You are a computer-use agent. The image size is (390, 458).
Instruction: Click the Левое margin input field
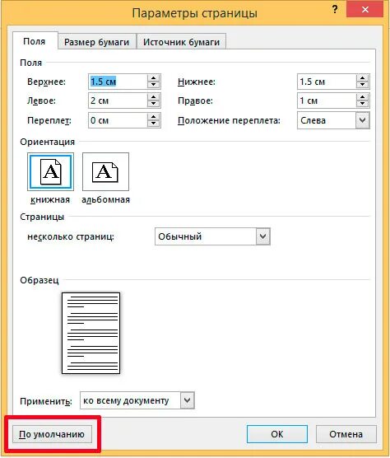coord(118,100)
